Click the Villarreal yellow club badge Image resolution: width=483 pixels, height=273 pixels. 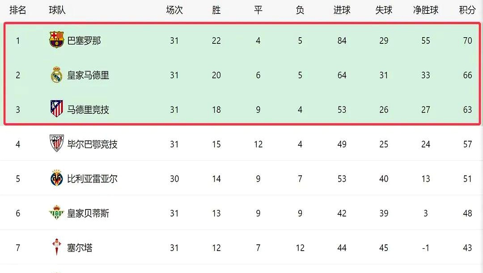56,179
